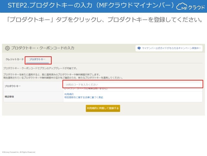This screenshot has width=207, height=156.
Task: Click the heading プロダクトキー・クーポンコードの入力
Action: coord(43,48)
